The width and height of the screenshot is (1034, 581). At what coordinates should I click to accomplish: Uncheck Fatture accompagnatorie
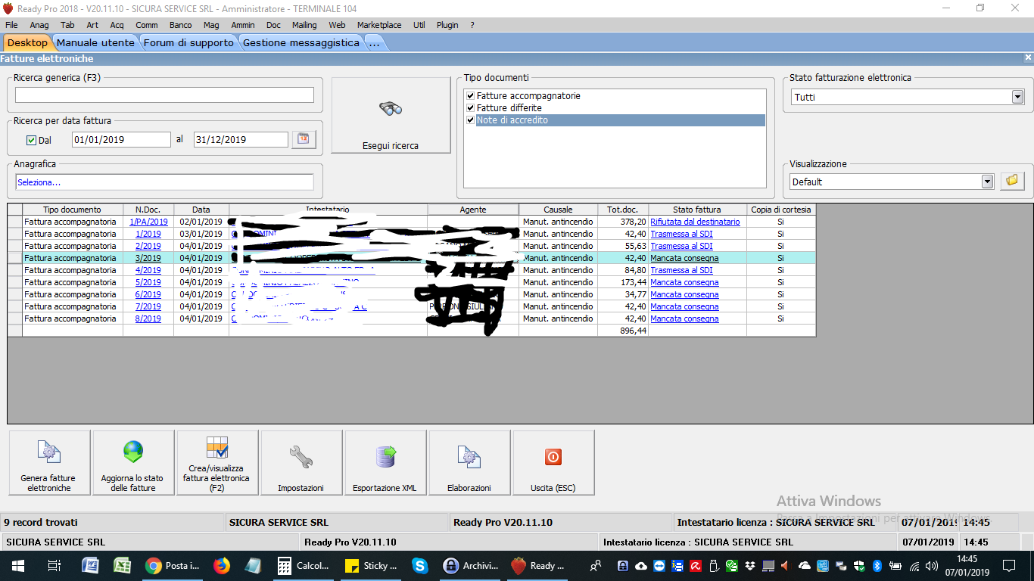[471, 96]
